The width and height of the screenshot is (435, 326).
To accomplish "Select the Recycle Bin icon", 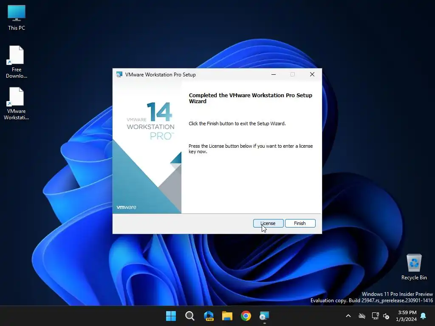I will click(x=414, y=267).
